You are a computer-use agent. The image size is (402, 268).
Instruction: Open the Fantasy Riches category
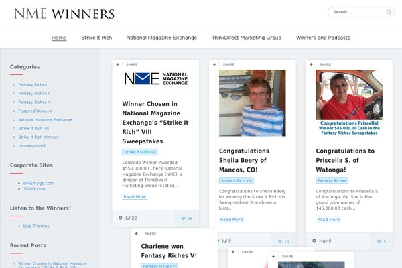pyautogui.click(x=33, y=84)
